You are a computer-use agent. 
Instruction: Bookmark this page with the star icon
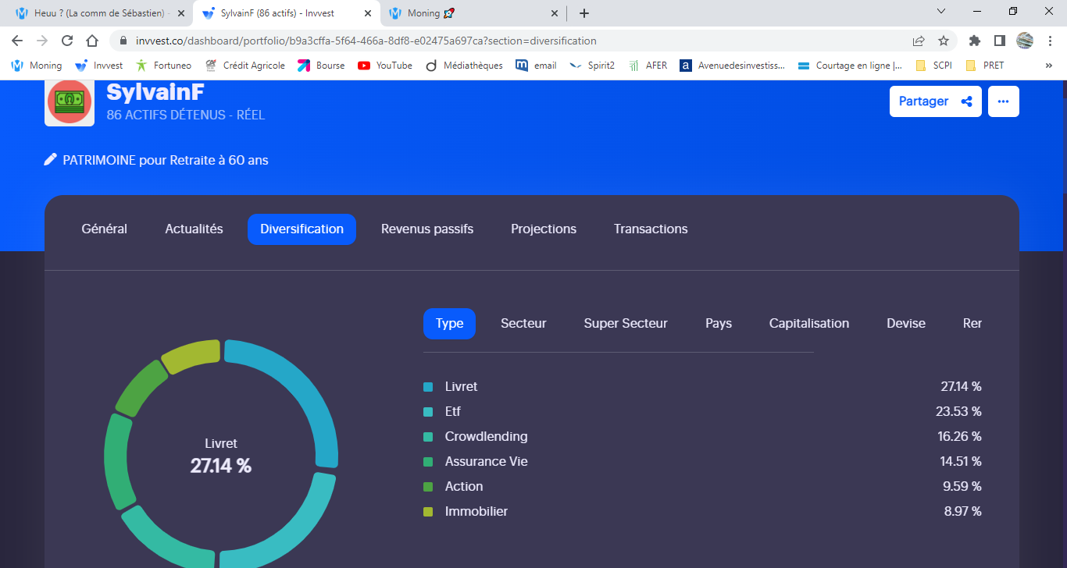[944, 41]
